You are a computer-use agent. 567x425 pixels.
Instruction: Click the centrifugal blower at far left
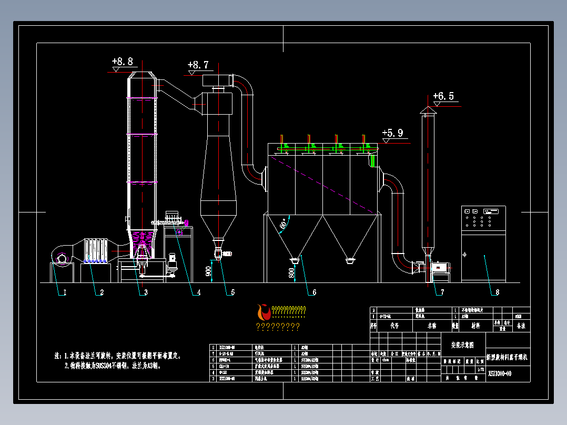pos(62,257)
